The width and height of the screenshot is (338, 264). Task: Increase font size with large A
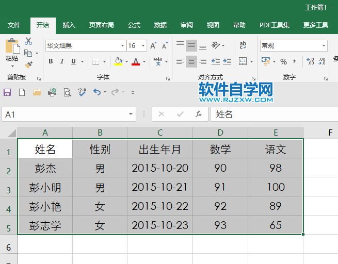tap(153, 46)
